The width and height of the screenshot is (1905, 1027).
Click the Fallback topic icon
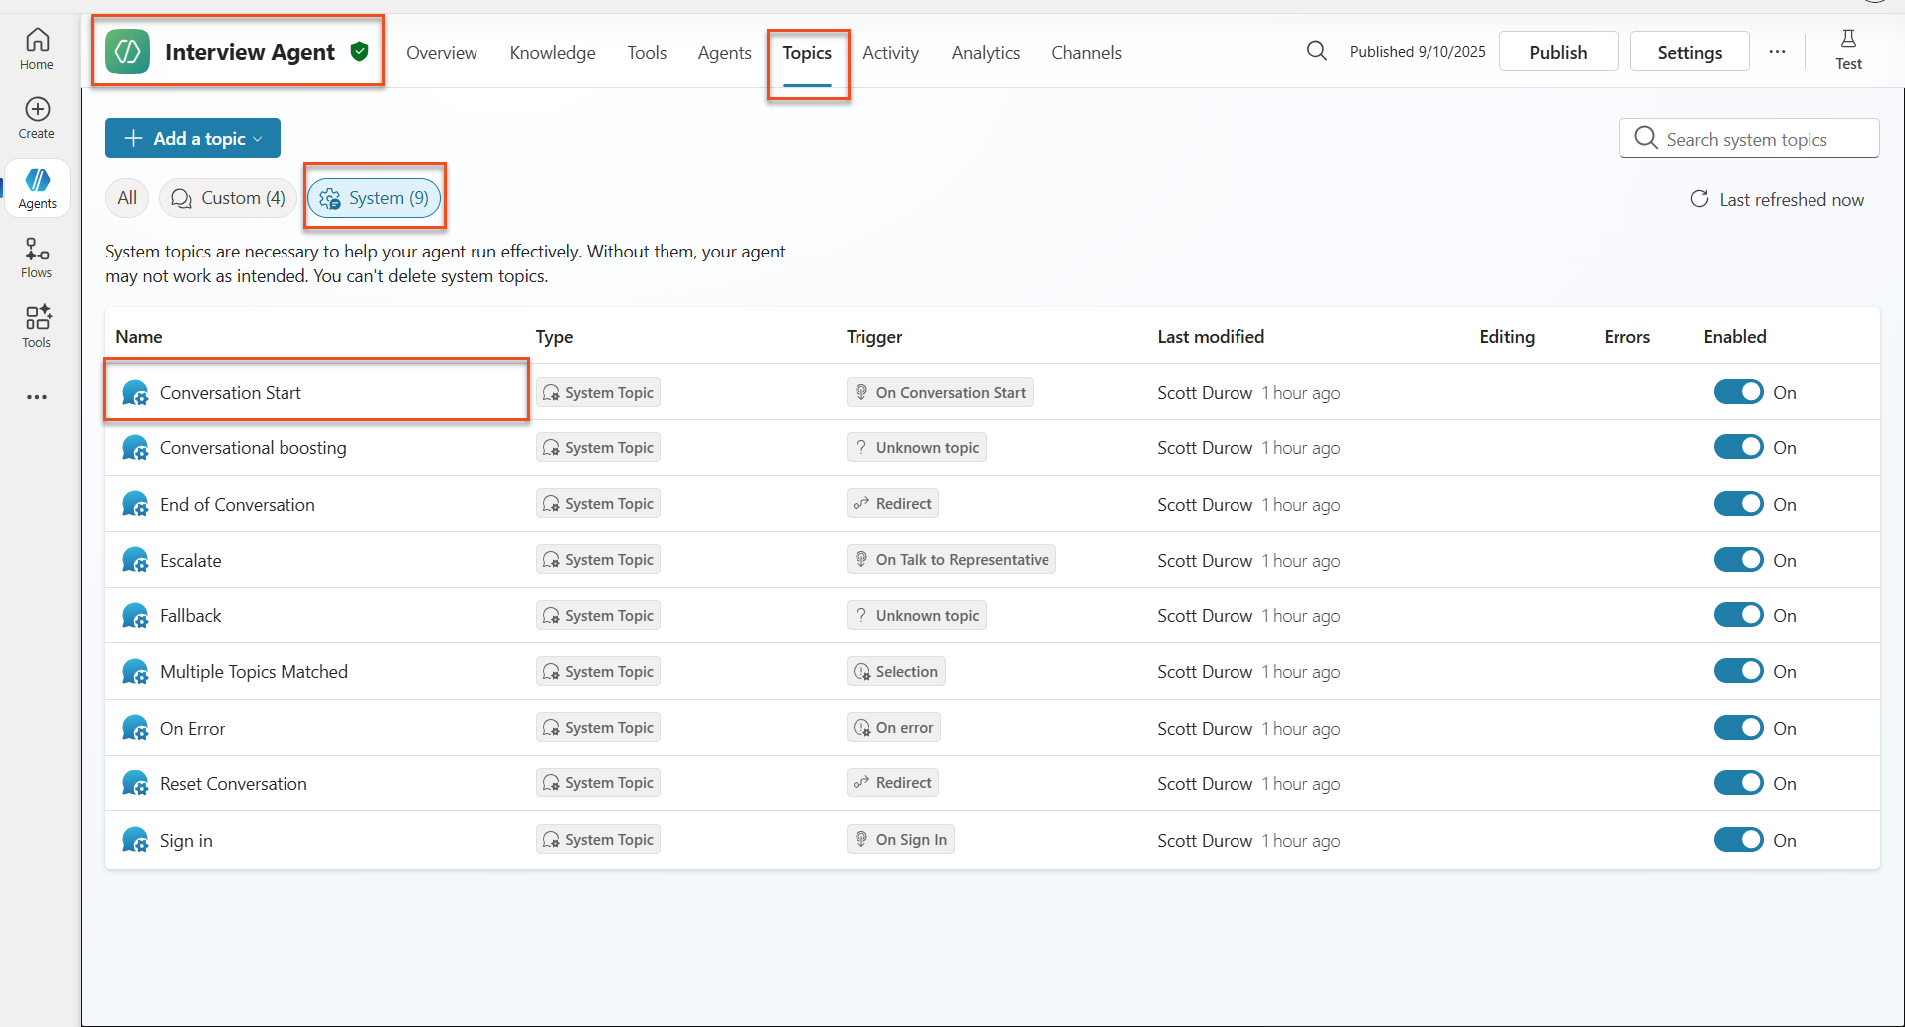pyautogui.click(x=135, y=616)
